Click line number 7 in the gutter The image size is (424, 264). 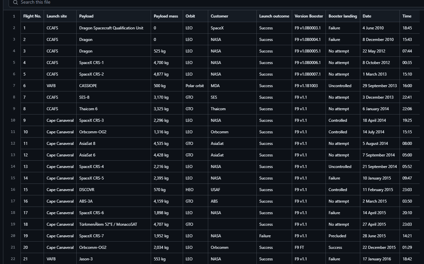pos(14,85)
